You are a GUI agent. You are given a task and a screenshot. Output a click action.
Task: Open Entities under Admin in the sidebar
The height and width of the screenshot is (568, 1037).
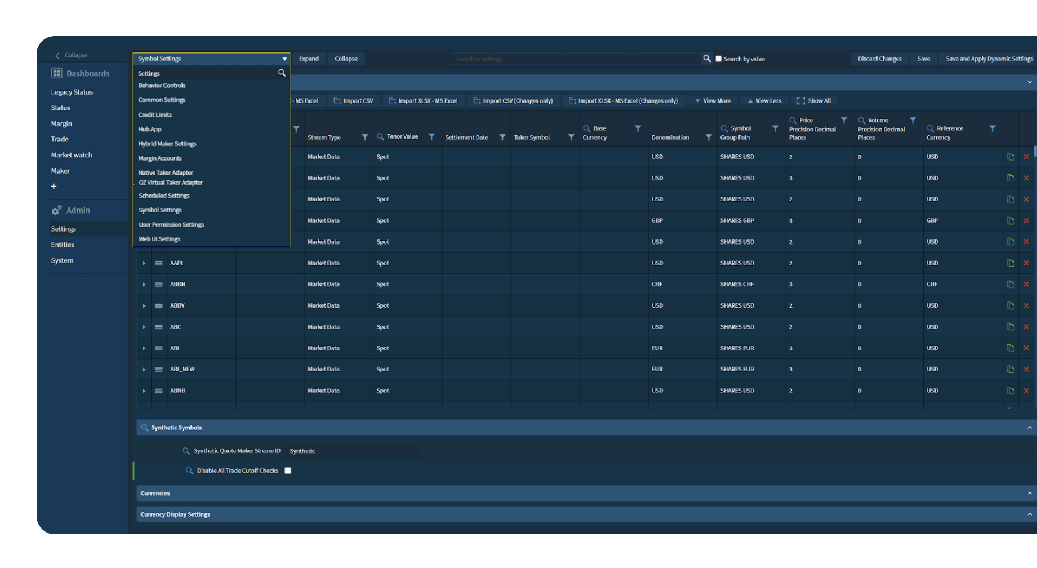click(x=63, y=245)
